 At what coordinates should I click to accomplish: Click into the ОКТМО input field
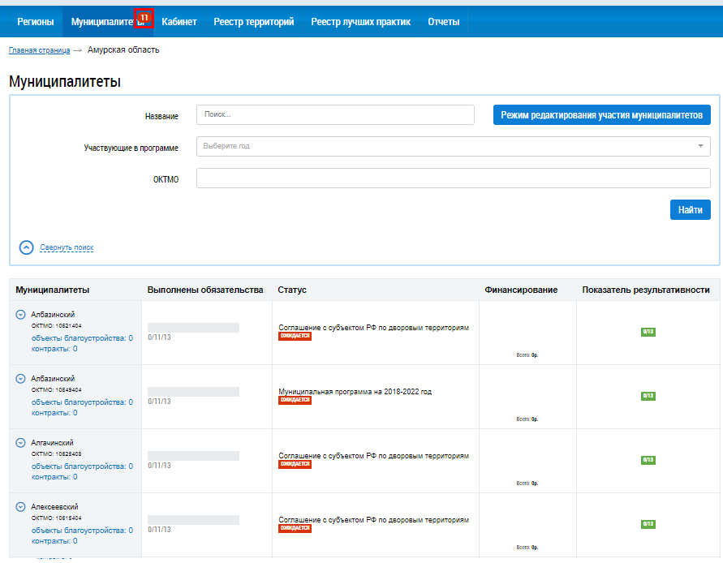453,178
